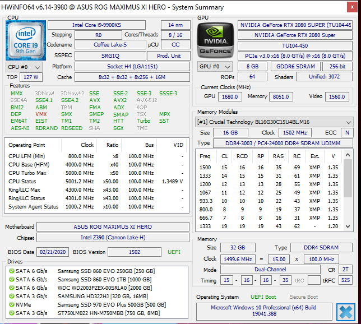Click the BIOS Version 1502 field
Viewport: 361px width, 324px height.
[x=135, y=252]
